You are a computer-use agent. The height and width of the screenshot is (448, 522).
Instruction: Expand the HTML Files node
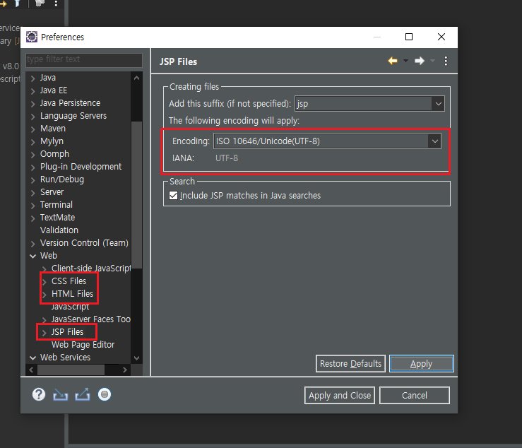(44, 295)
